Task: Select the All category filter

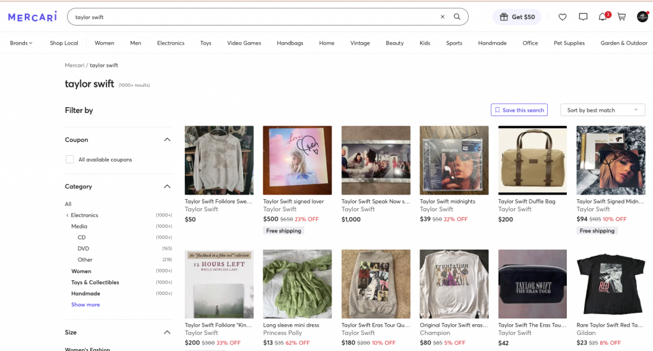Action: click(68, 204)
